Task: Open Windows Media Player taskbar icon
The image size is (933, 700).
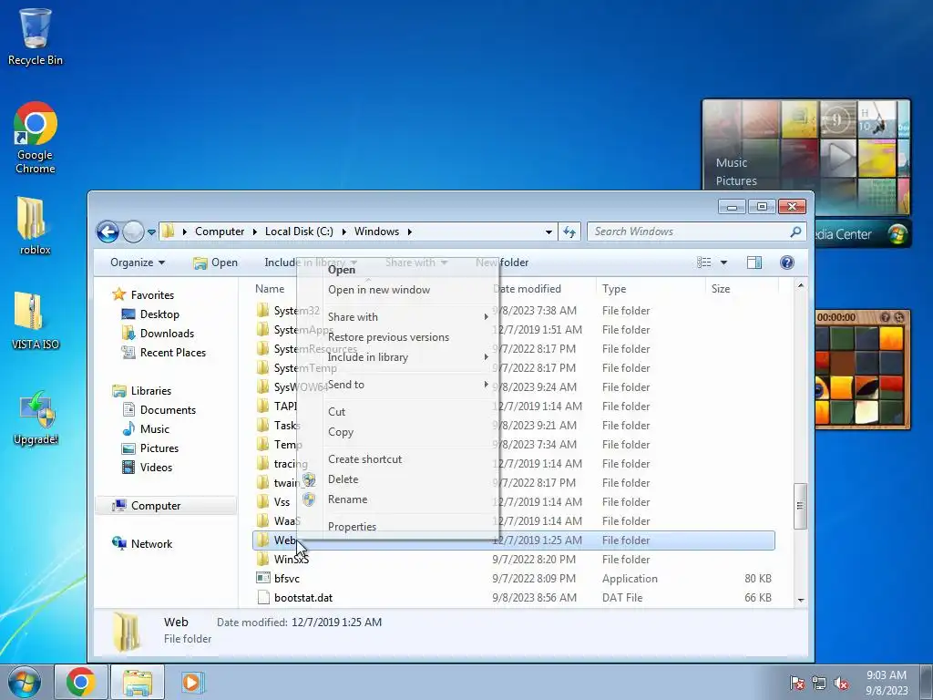Action: pyautogui.click(x=191, y=682)
